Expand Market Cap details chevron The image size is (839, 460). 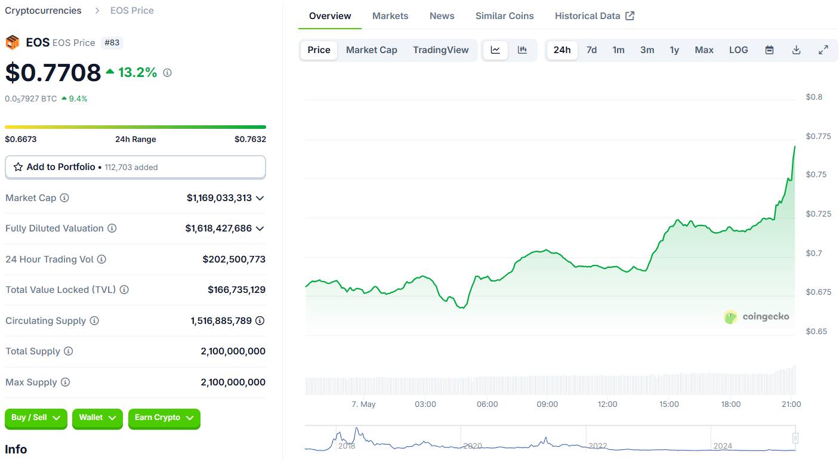(260, 198)
